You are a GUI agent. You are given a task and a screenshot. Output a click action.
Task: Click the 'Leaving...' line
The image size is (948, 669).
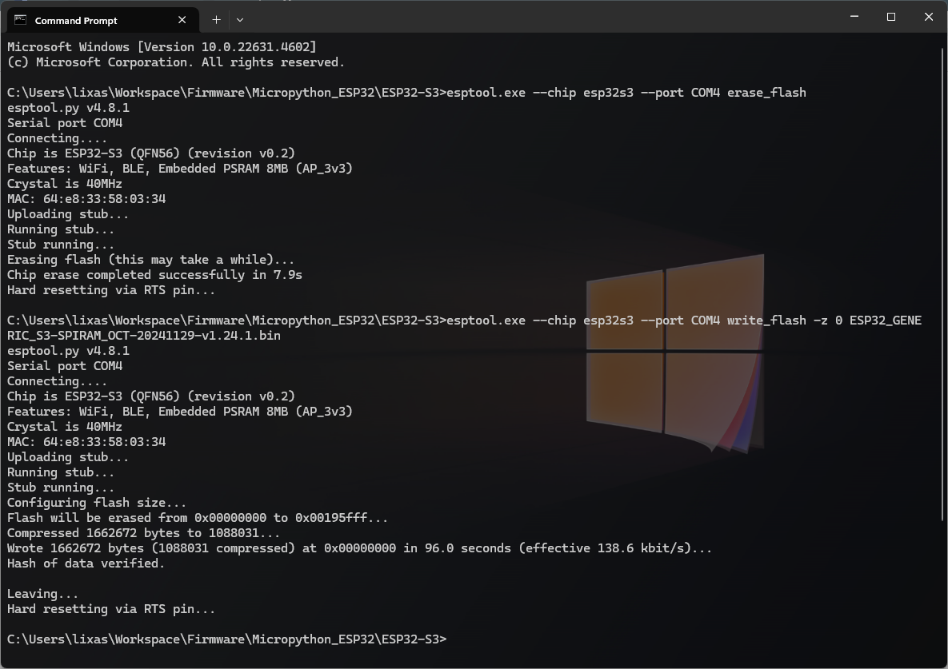click(x=43, y=594)
